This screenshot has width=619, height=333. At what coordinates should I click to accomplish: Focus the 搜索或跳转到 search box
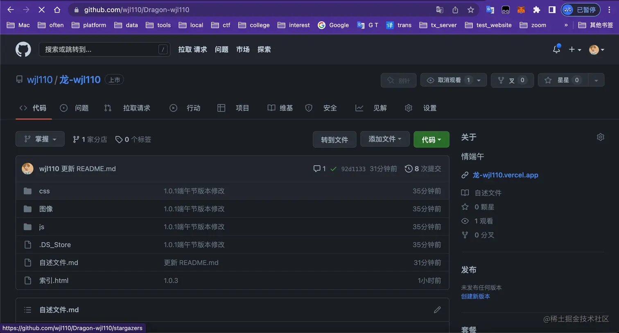[104, 49]
